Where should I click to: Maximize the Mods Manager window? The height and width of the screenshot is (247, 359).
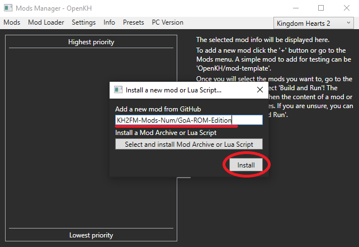coord(321,8)
